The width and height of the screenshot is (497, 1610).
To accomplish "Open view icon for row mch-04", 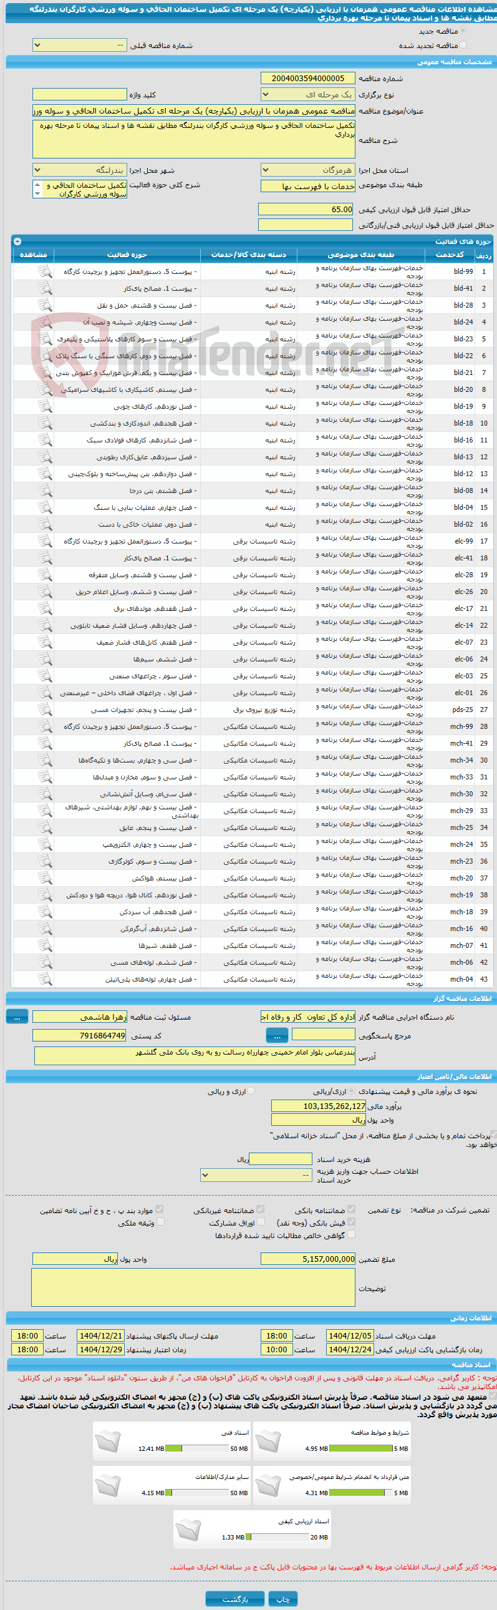I will (x=44, y=980).
